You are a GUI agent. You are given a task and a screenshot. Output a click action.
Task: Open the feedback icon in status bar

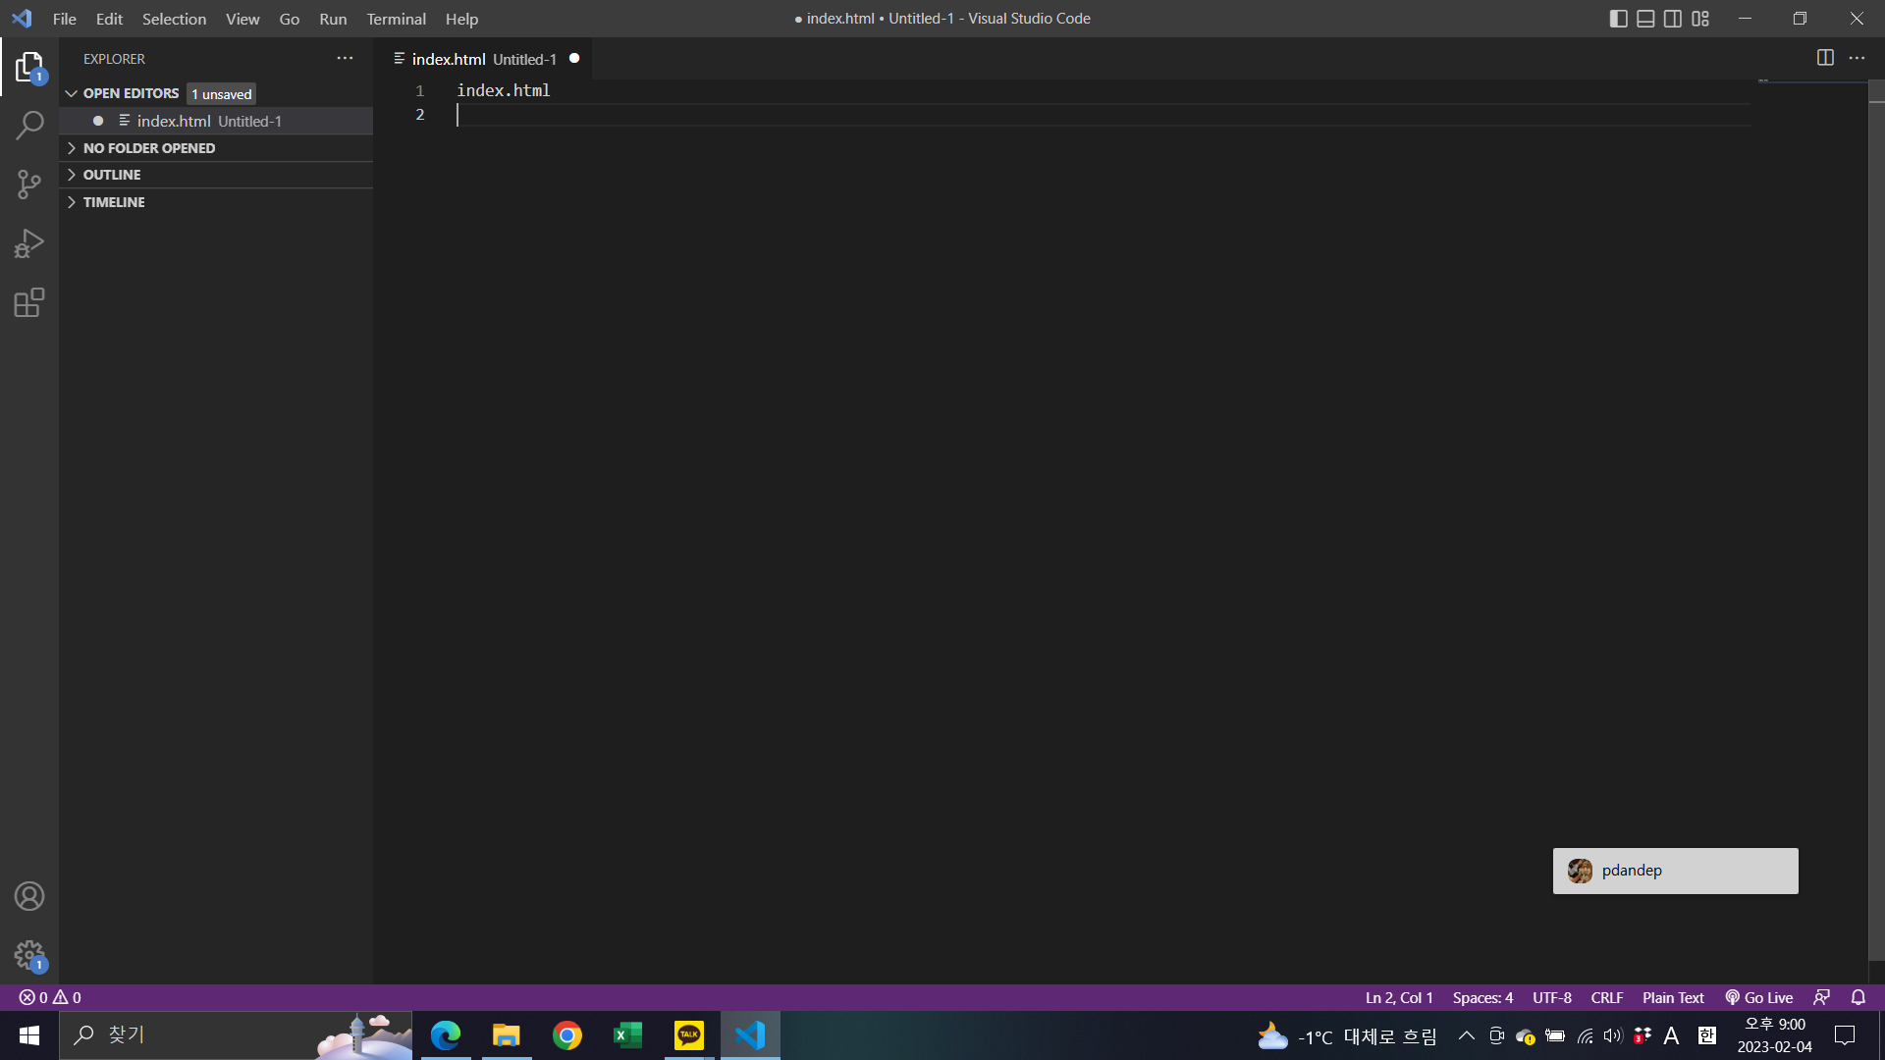pyautogui.click(x=1821, y=997)
